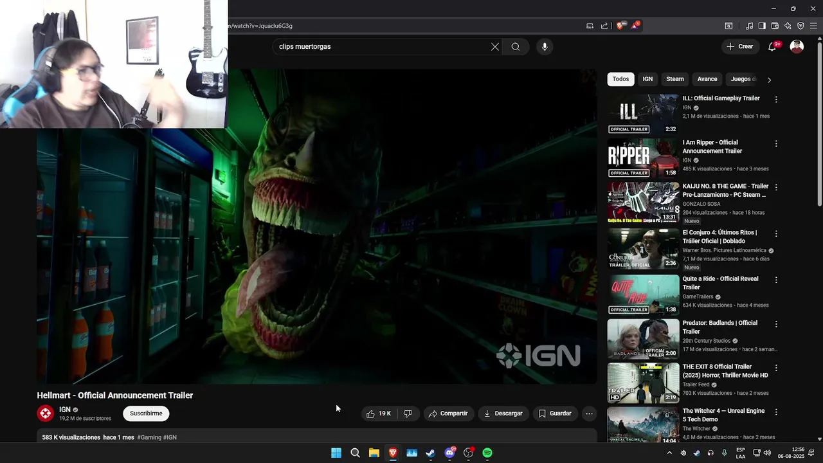Open the browser hamburger menu
This screenshot has width=823, height=463.
[813, 26]
